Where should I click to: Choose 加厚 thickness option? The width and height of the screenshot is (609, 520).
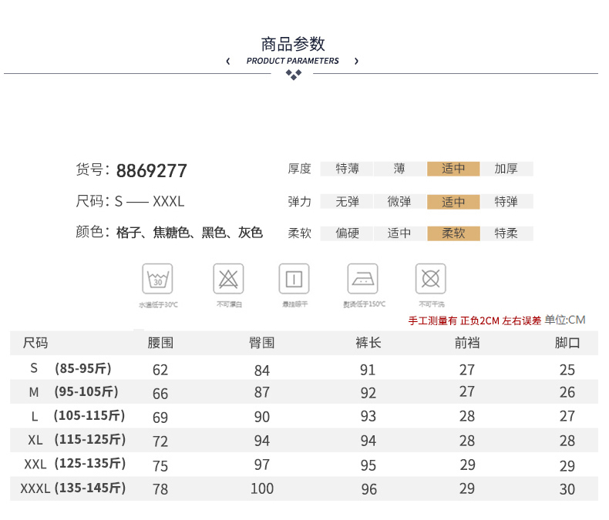(506, 169)
